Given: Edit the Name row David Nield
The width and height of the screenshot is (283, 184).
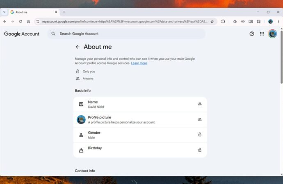Looking at the screenshot, I should click(140, 104).
